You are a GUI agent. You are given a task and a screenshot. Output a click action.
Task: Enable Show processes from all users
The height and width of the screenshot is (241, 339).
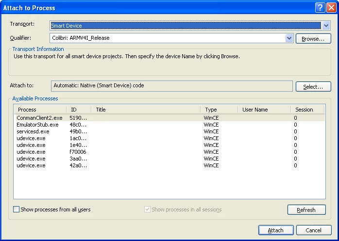point(17,209)
